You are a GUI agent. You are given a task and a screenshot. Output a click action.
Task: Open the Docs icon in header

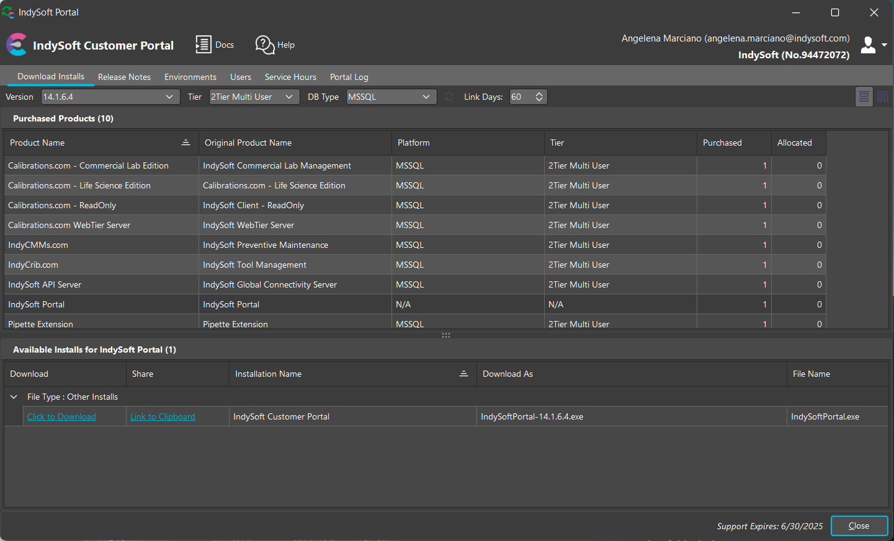(203, 45)
